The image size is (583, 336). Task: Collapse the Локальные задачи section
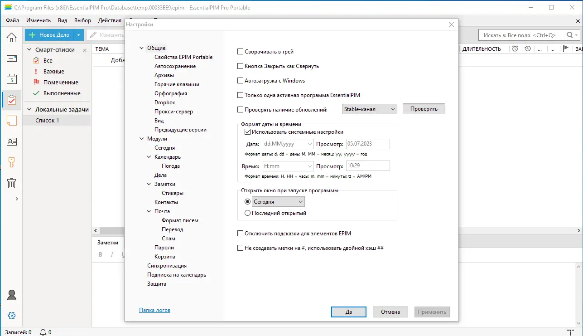click(29, 109)
